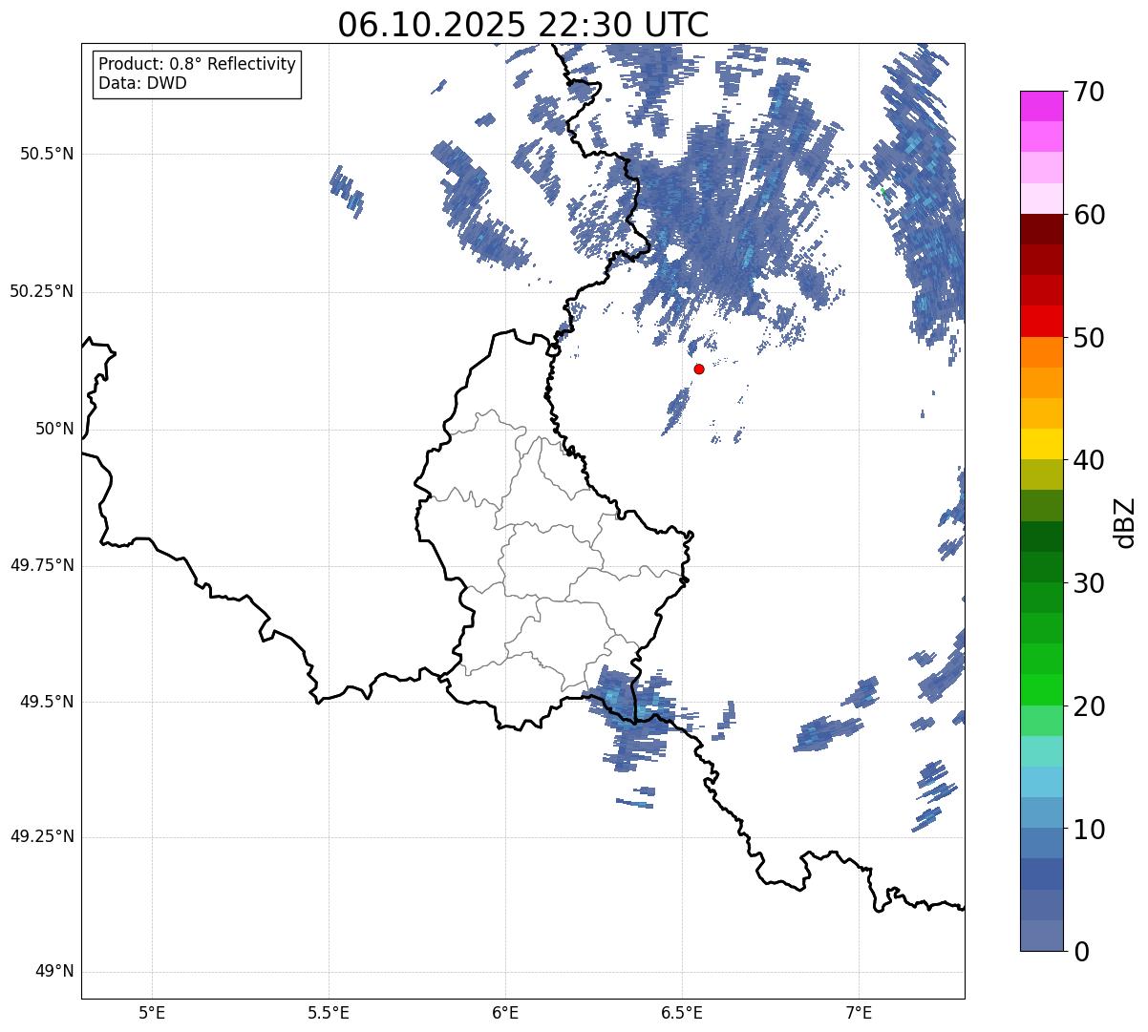Click the 'Data: DWD' label
This screenshot has height=1032, width=1148.
pos(142,83)
